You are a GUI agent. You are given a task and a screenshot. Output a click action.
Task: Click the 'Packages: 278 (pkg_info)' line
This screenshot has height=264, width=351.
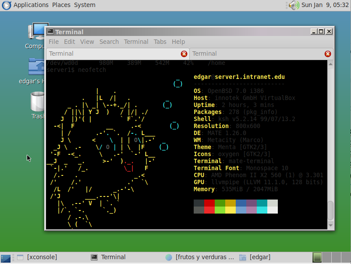click(x=235, y=112)
